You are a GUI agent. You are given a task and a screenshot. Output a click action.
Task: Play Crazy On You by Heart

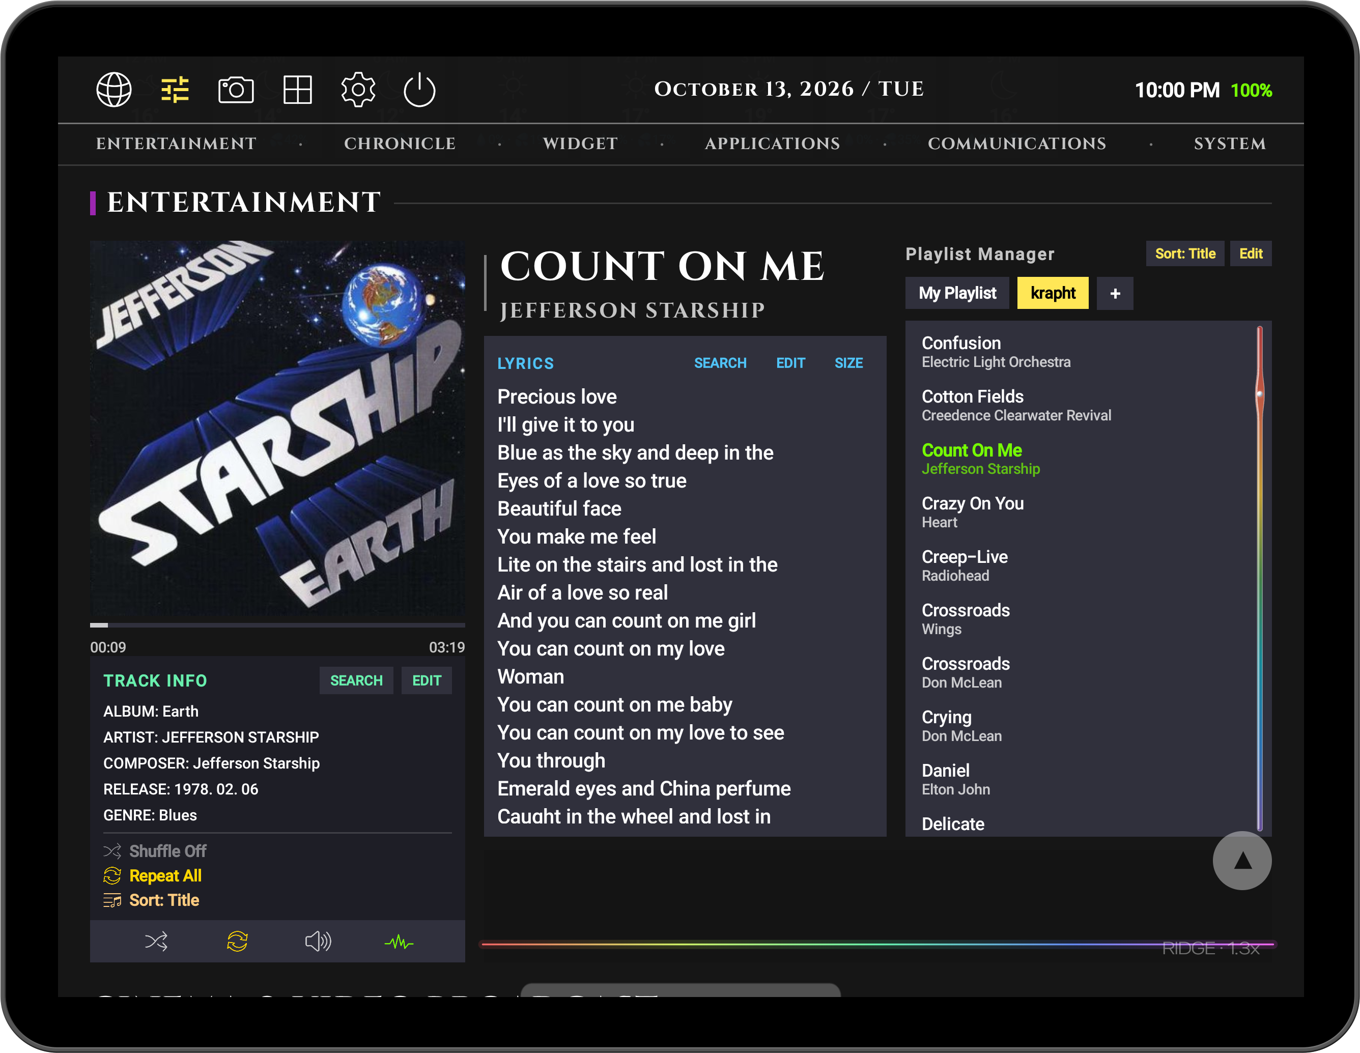1084,512
